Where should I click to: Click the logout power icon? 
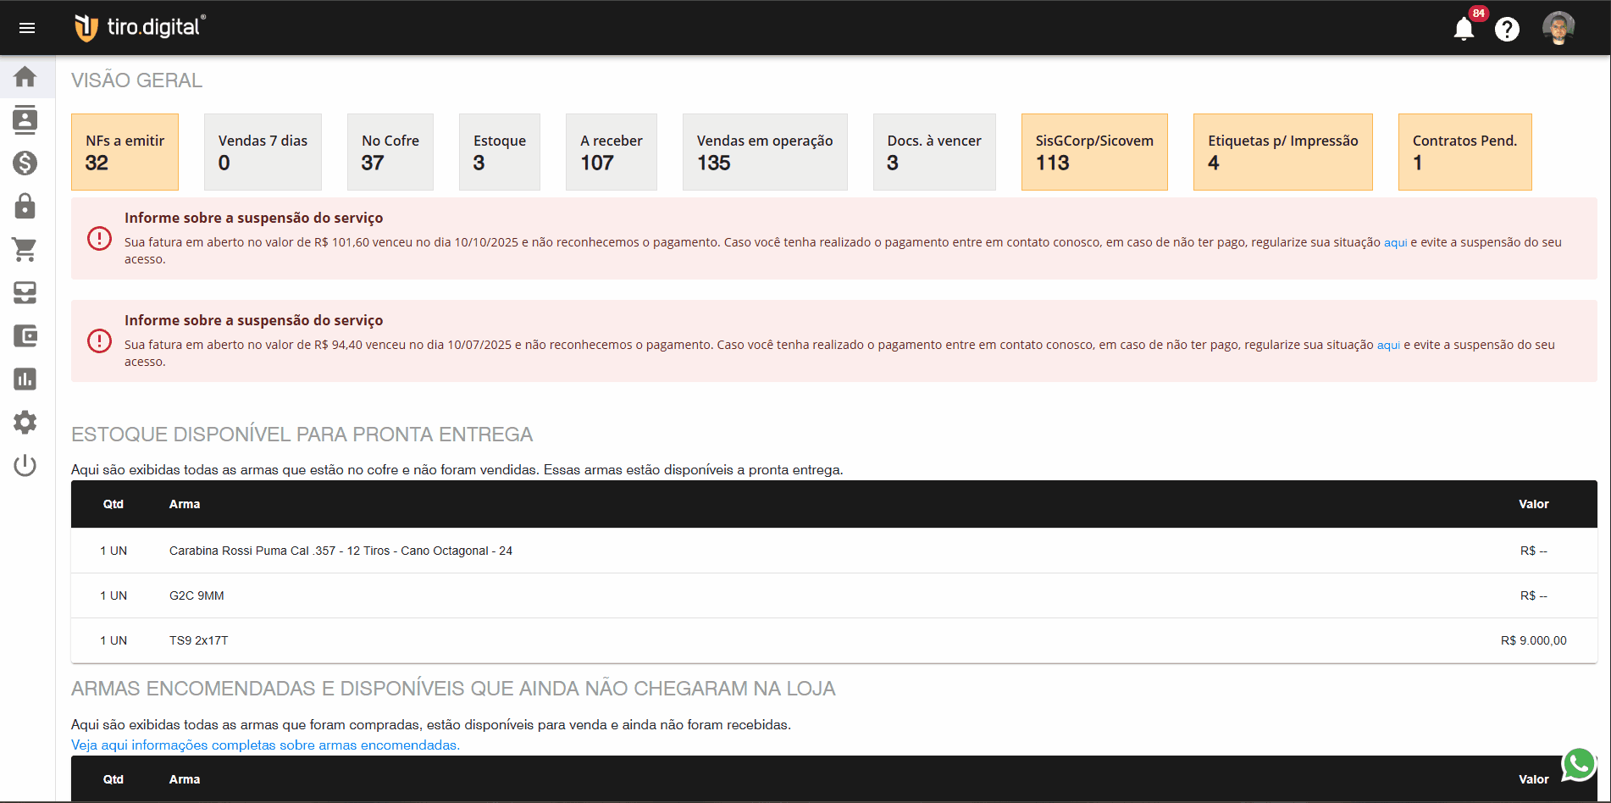(x=25, y=465)
